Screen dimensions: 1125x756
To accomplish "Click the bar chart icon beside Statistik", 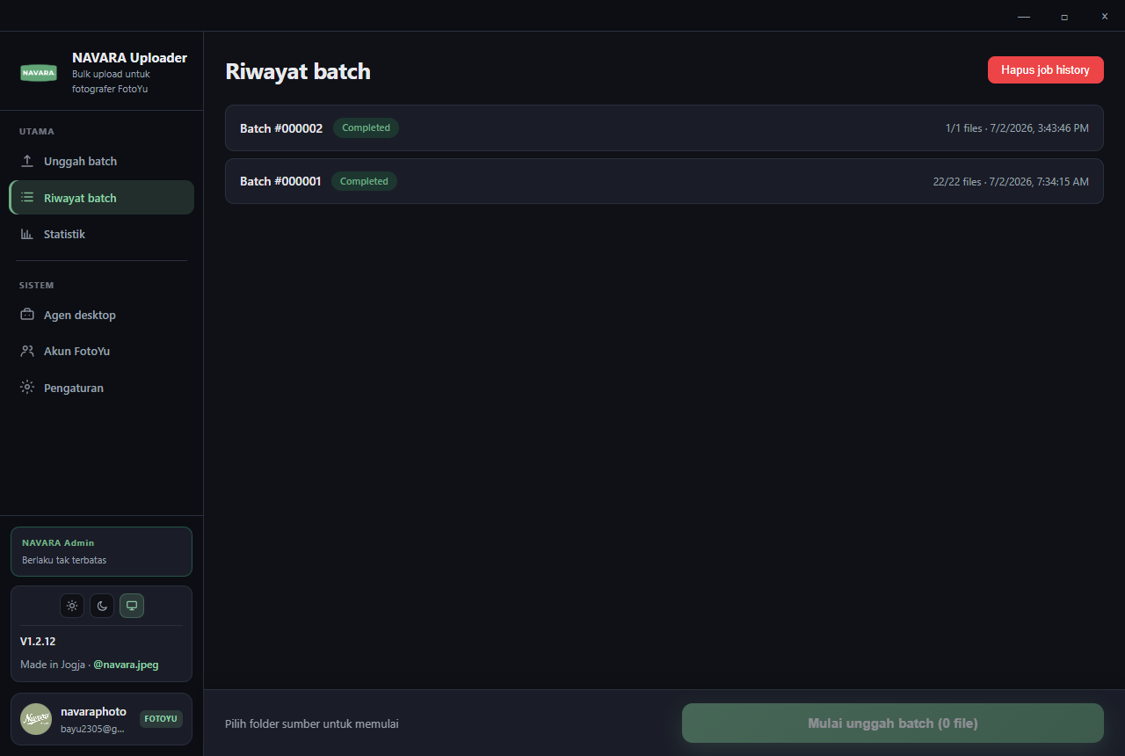I will pos(27,234).
